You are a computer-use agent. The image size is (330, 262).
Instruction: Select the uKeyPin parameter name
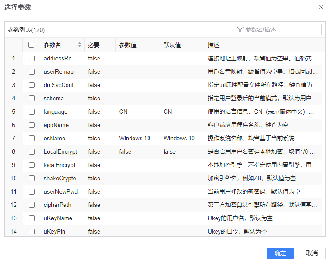[54, 231]
